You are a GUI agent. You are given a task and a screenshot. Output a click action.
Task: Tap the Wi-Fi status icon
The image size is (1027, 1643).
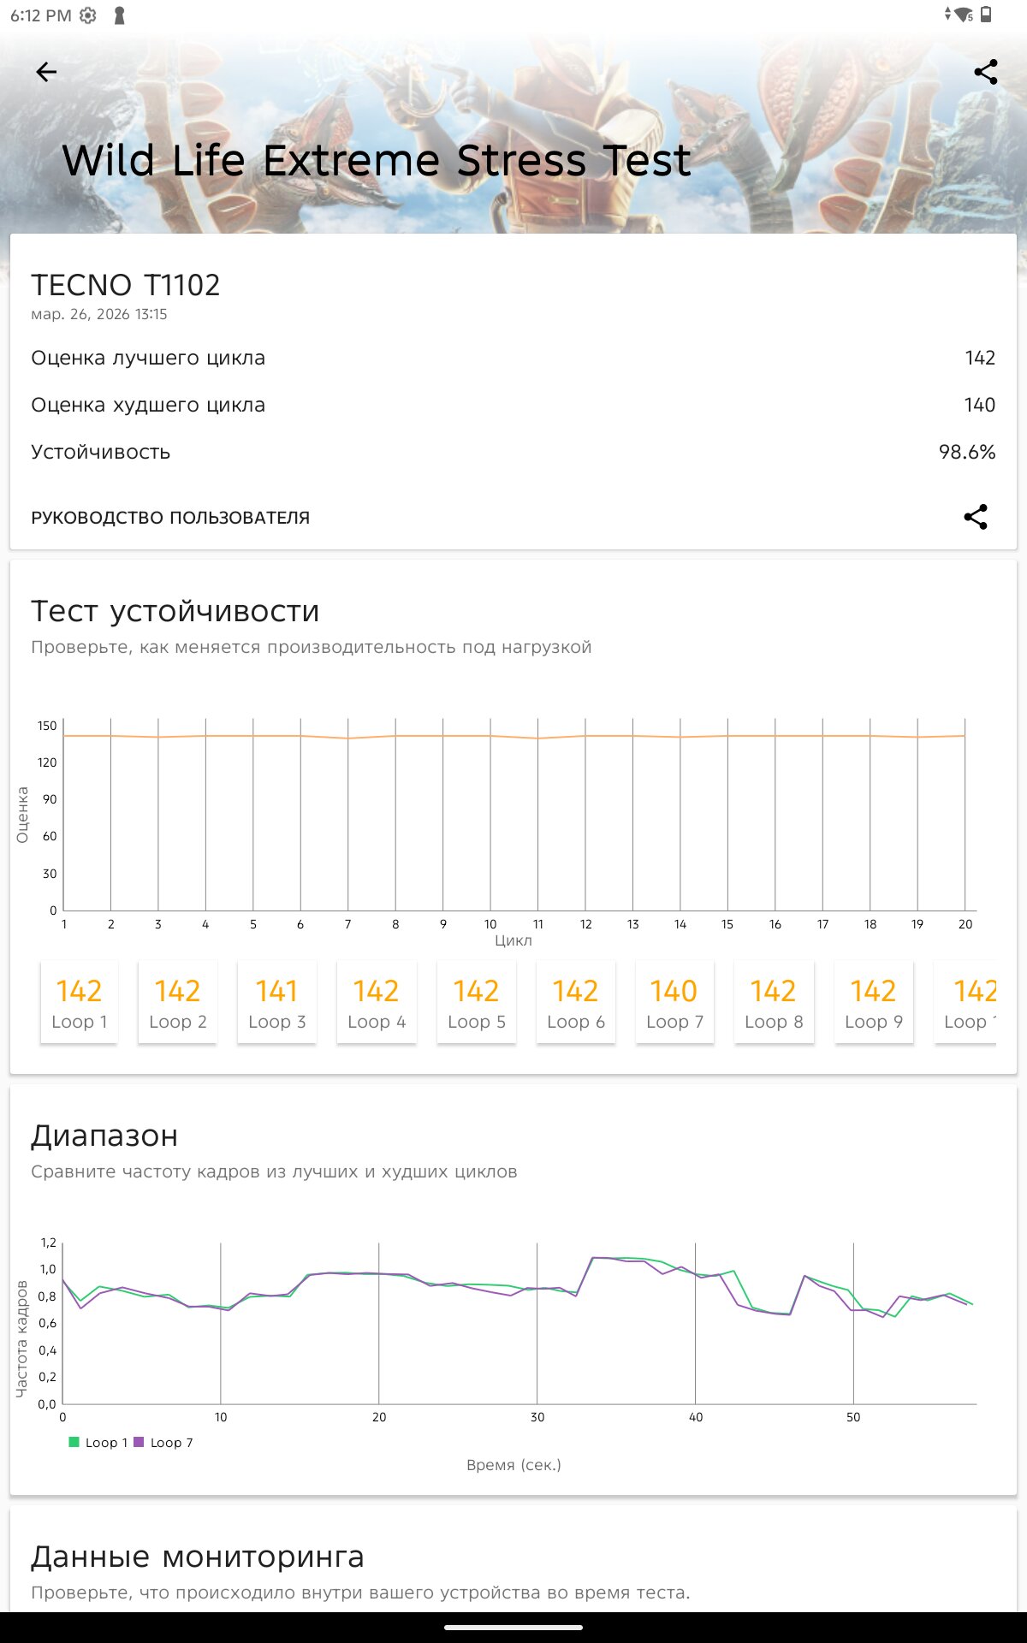tap(964, 15)
